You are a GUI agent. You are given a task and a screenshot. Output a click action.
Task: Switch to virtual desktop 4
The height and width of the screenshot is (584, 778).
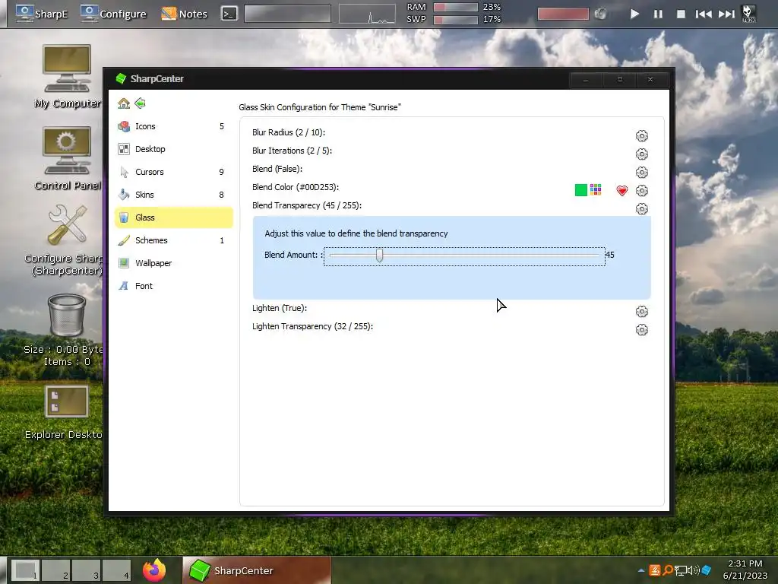point(116,570)
